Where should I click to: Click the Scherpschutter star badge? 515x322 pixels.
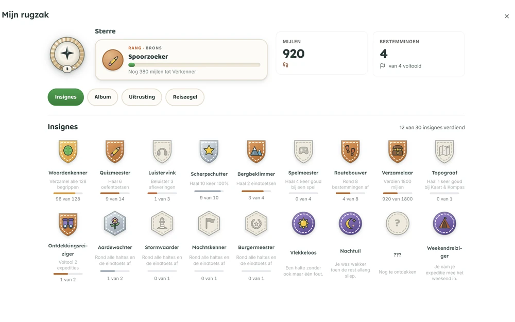pos(209,151)
